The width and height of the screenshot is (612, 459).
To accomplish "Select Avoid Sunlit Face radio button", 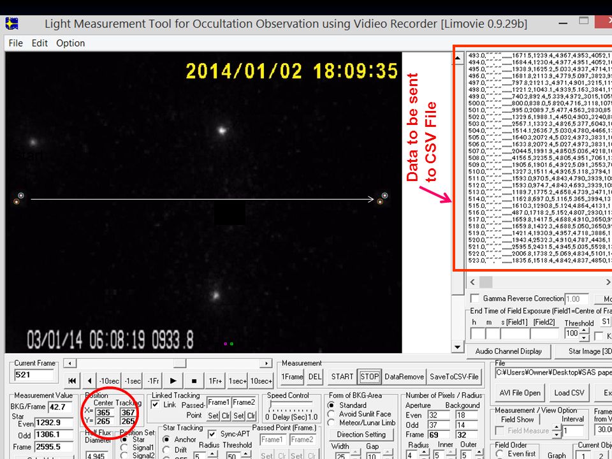I will (331, 414).
